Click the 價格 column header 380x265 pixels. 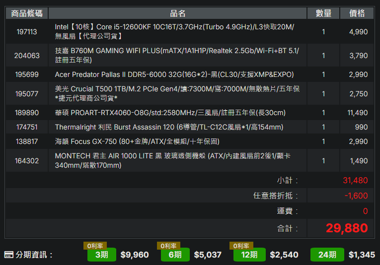pyautogui.click(x=357, y=13)
